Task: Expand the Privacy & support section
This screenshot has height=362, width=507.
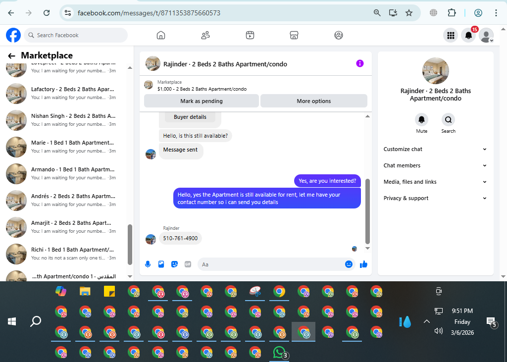Action: pyautogui.click(x=435, y=198)
